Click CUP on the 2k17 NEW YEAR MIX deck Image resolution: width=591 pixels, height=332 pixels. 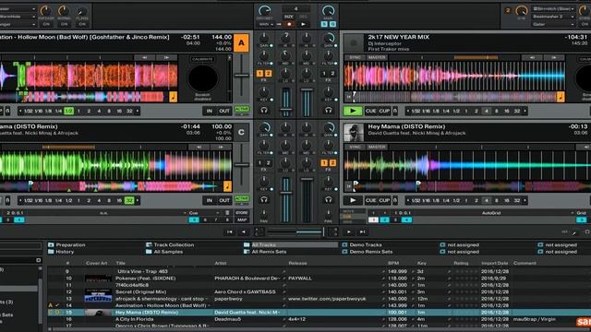(x=384, y=111)
